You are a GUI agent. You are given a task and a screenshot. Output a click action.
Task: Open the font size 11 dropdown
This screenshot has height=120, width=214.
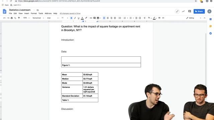pyautogui.click(x=65, y=18)
